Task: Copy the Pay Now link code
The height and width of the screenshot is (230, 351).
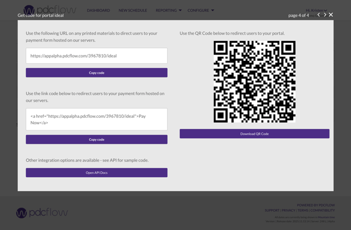Action: click(x=96, y=139)
